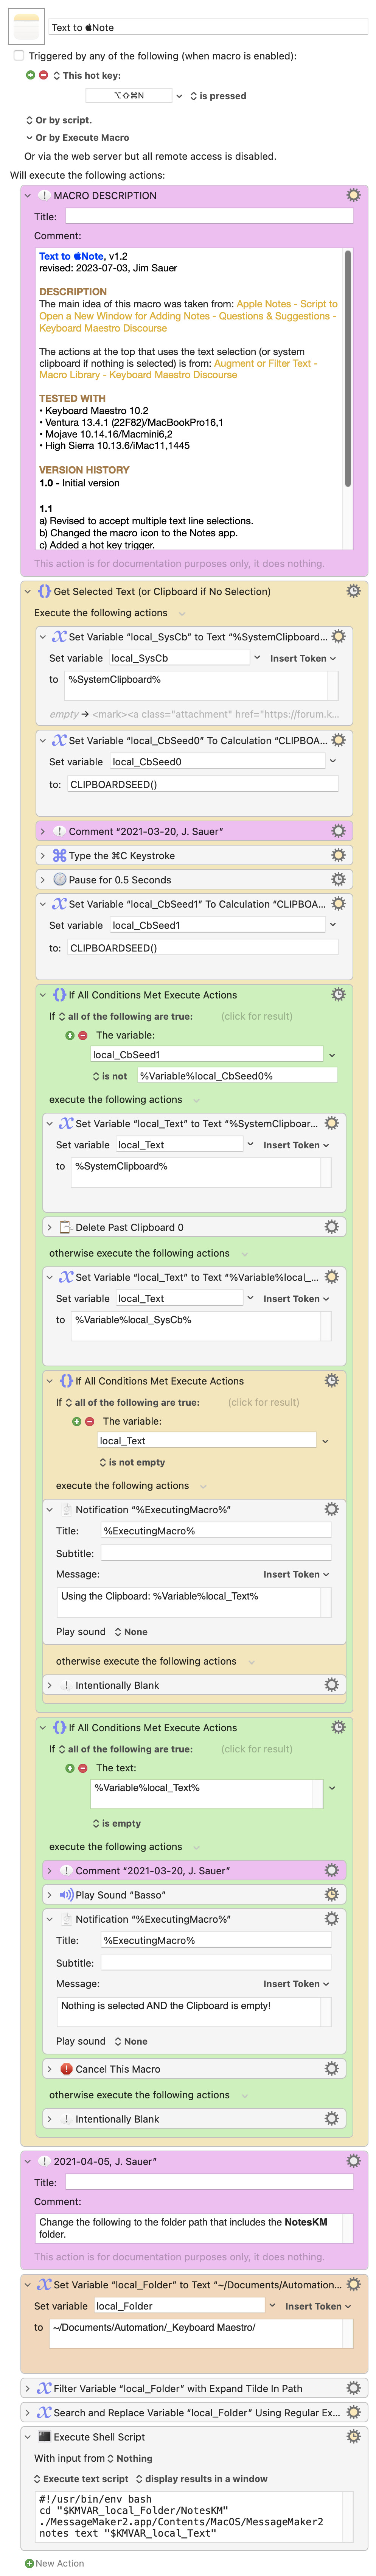Click the variable icon of Filter Variable local_Folder

44,2388
